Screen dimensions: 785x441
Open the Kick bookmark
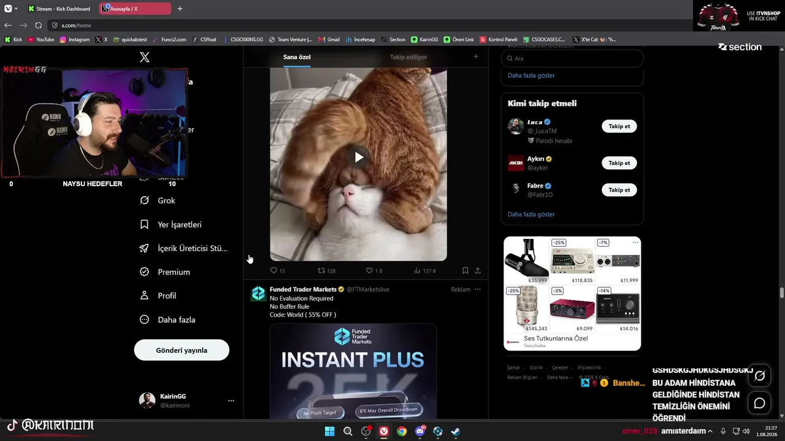pyautogui.click(x=13, y=39)
